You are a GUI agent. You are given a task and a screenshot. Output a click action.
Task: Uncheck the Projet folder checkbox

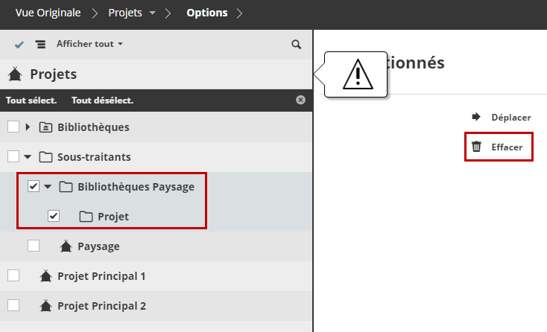[x=54, y=216]
